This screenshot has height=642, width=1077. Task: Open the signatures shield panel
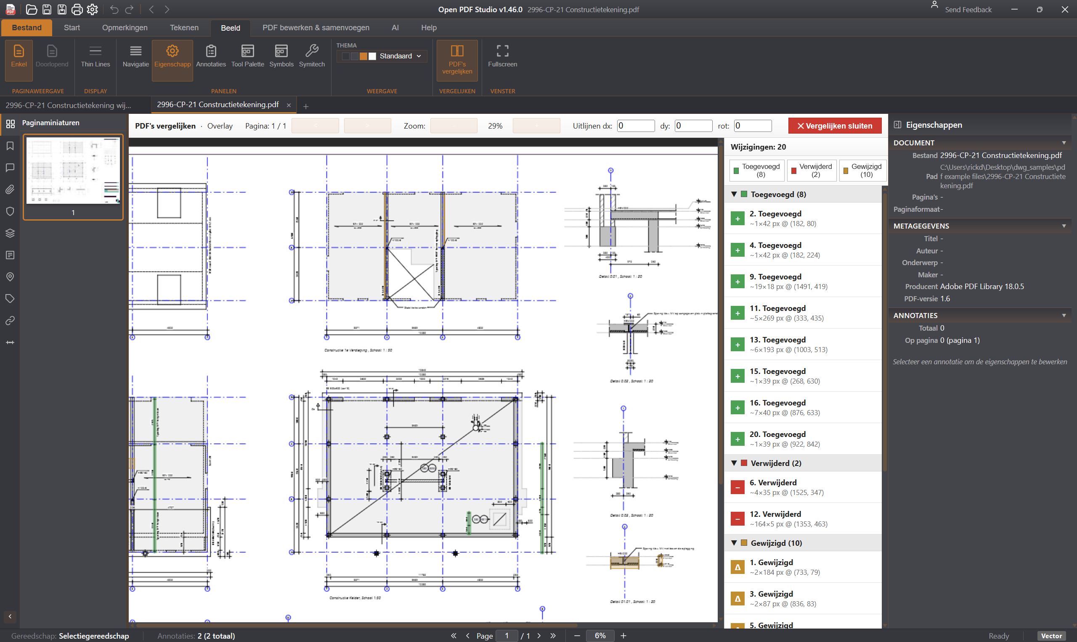pos(10,211)
